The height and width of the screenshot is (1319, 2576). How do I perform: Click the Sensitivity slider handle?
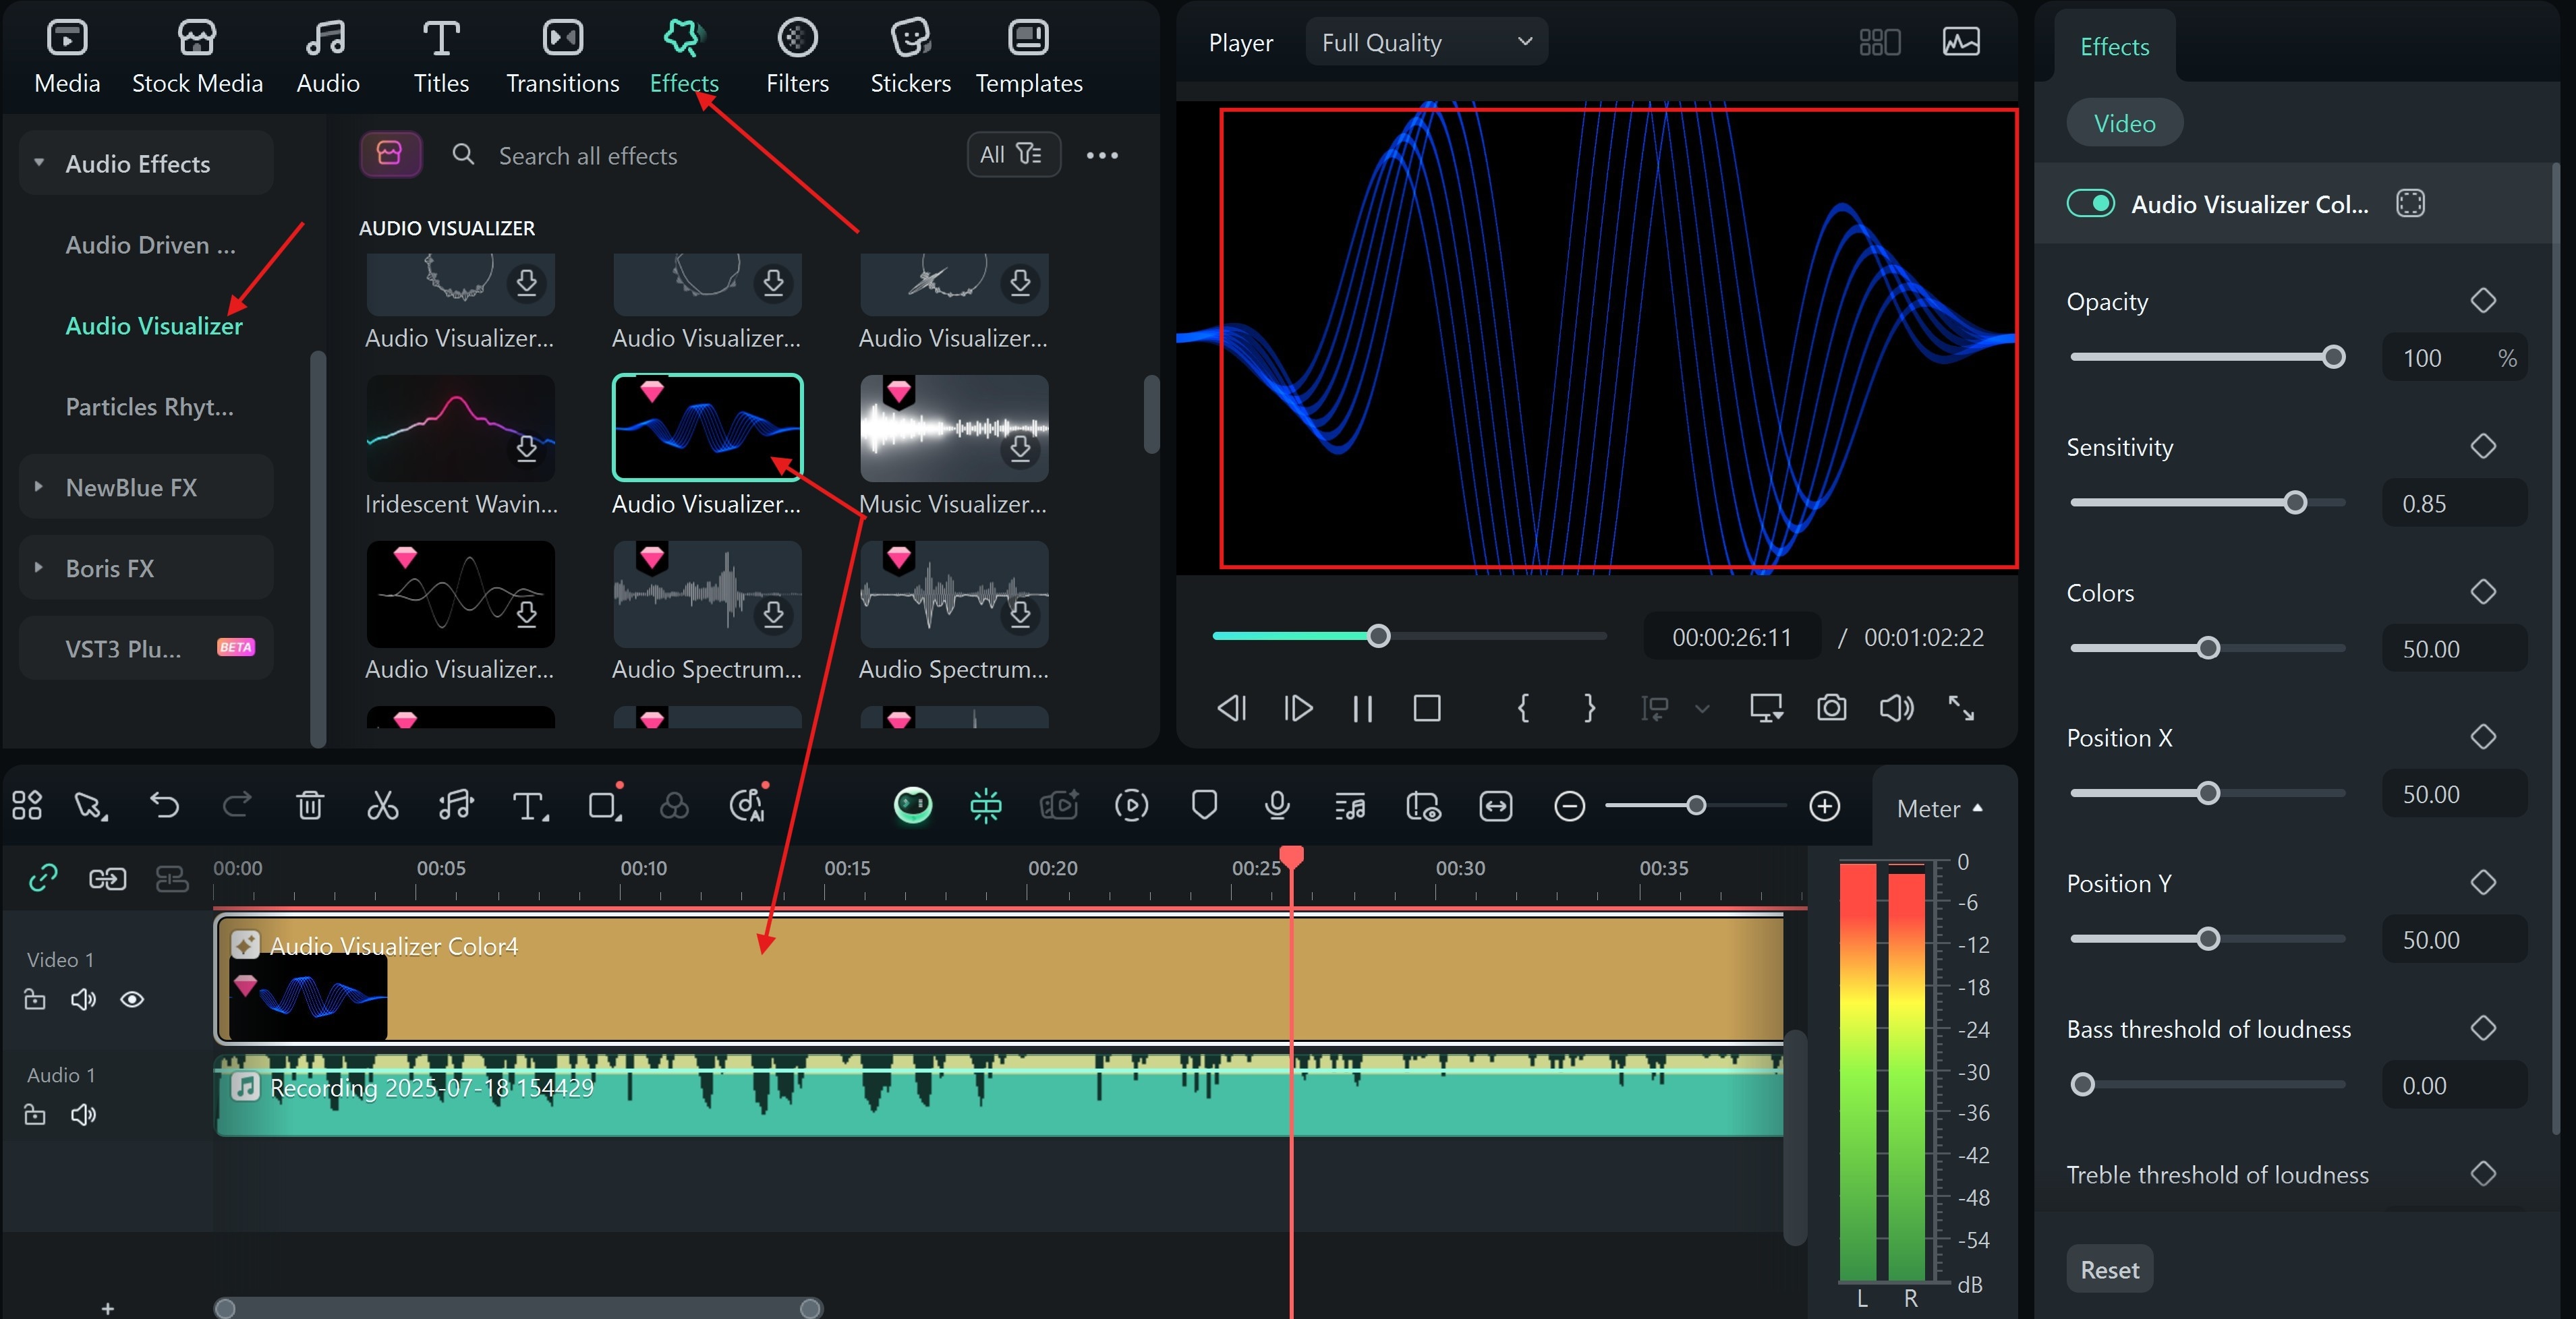click(2295, 503)
